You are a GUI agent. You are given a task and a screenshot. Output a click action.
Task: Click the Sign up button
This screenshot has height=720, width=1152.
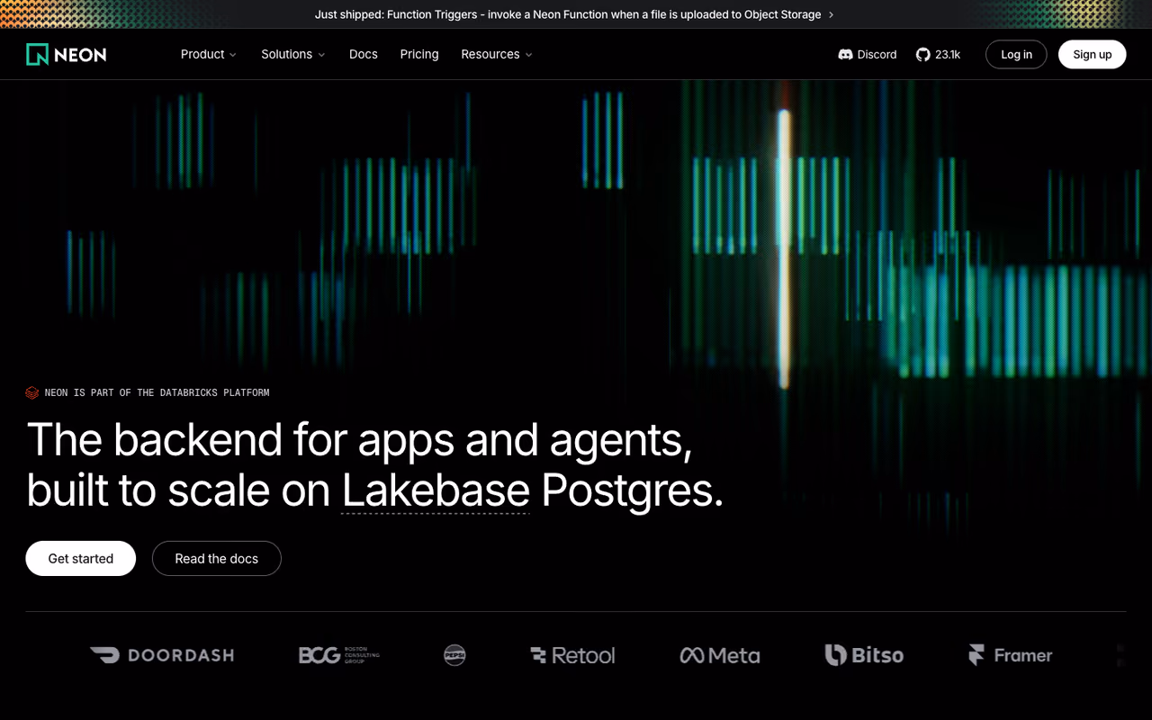click(1092, 54)
